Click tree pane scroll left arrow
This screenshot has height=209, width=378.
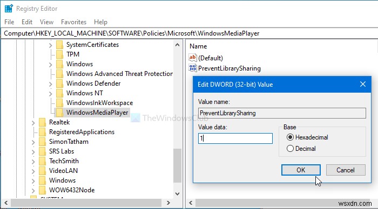(6, 203)
